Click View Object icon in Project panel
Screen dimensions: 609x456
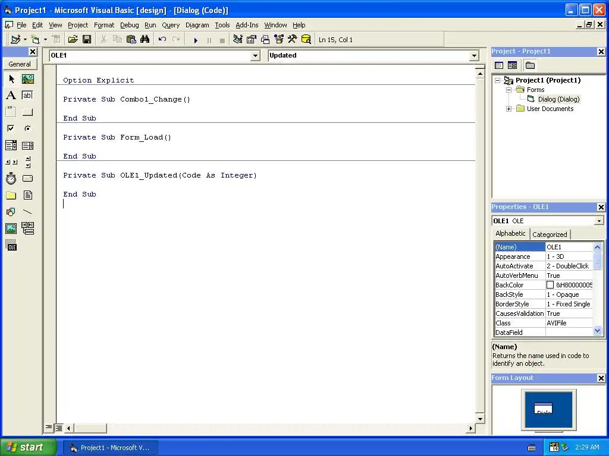[x=512, y=65]
